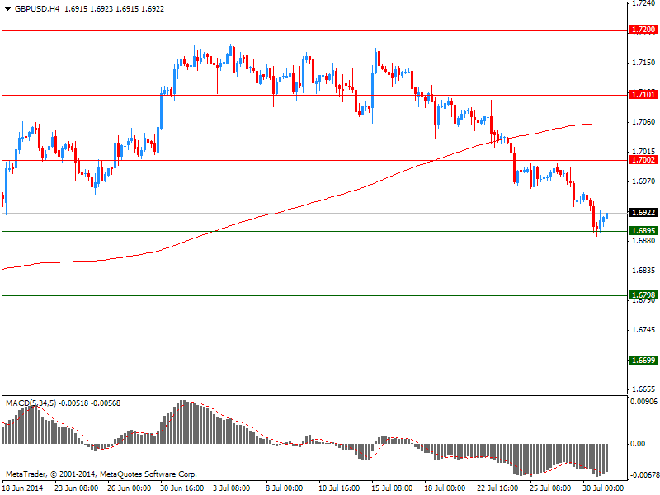Select the current price label 1.6922

tap(643, 213)
